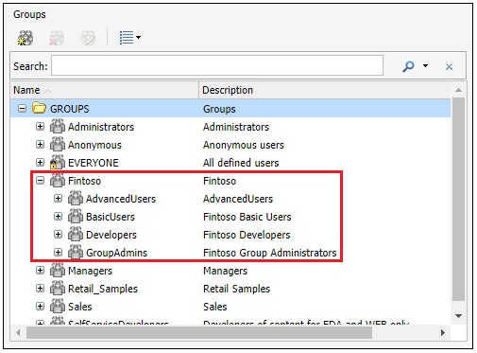Screen dimensions: 477x353
Task: Click the greyed Edit Group toolbar icon
Action: tap(88, 38)
